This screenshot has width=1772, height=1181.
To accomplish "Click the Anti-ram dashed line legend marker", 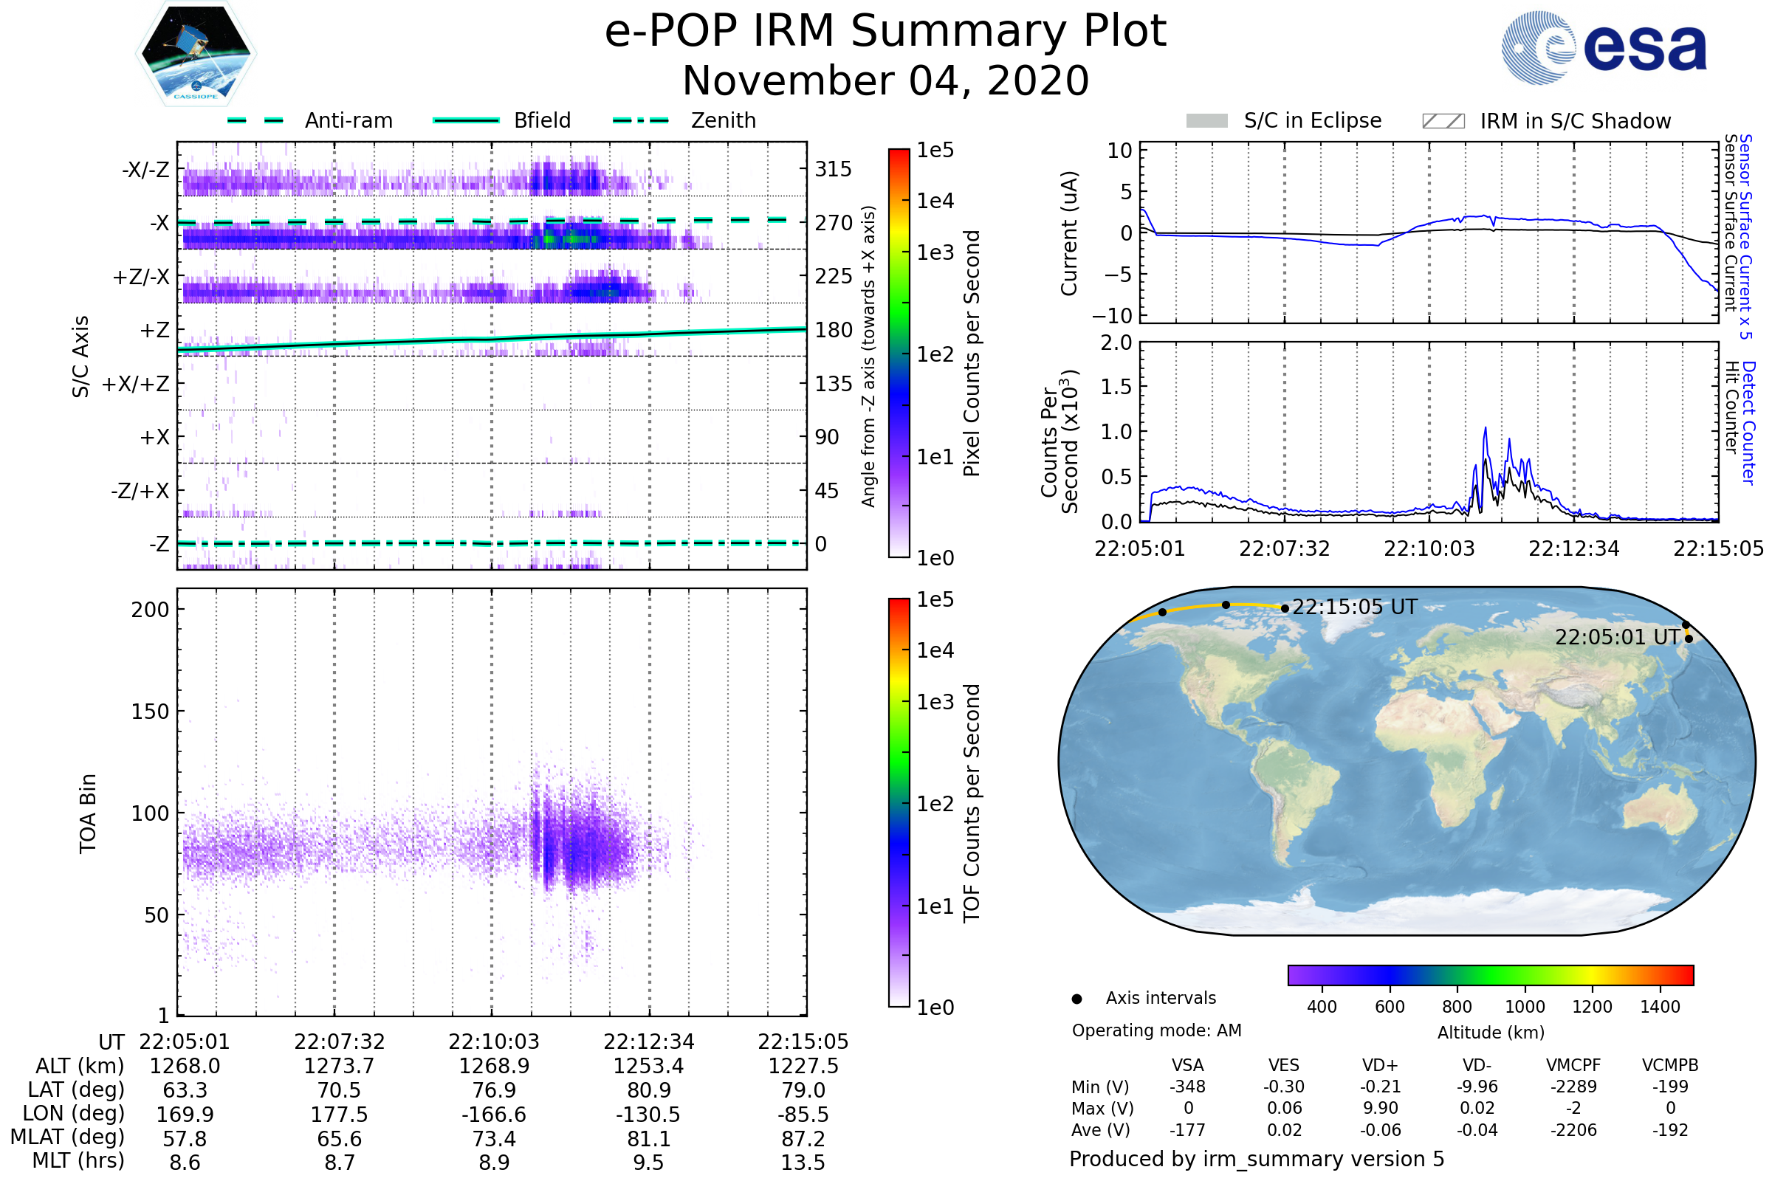I will 255,120.
